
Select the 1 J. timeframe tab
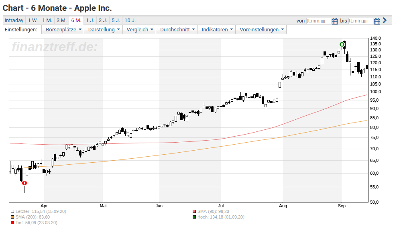(x=90, y=20)
